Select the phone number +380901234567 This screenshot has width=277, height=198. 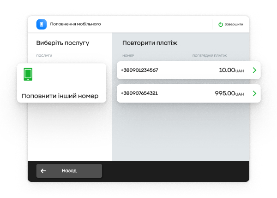[139, 70]
